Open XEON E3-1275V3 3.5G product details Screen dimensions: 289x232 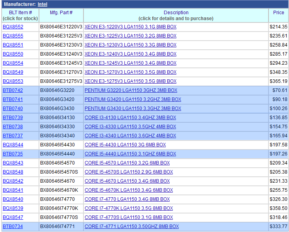tap(130, 81)
